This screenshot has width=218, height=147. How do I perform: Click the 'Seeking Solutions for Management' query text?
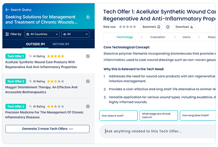pos(41,20)
